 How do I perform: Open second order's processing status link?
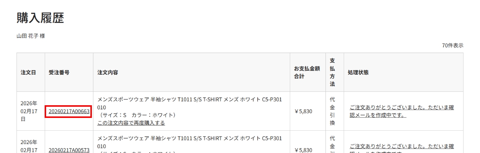tap(401, 146)
